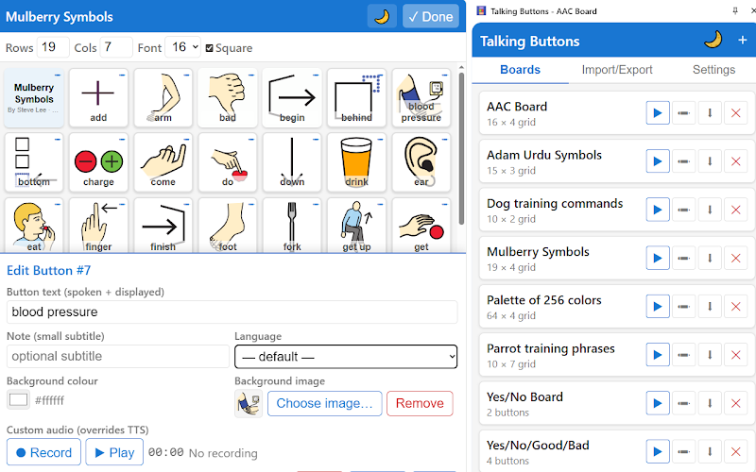Open the Settings tab
756x472 pixels.
coord(713,70)
